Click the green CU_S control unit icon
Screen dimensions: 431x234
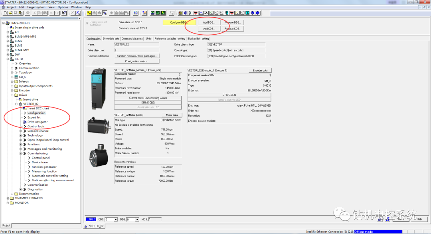[x=16, y=77]
